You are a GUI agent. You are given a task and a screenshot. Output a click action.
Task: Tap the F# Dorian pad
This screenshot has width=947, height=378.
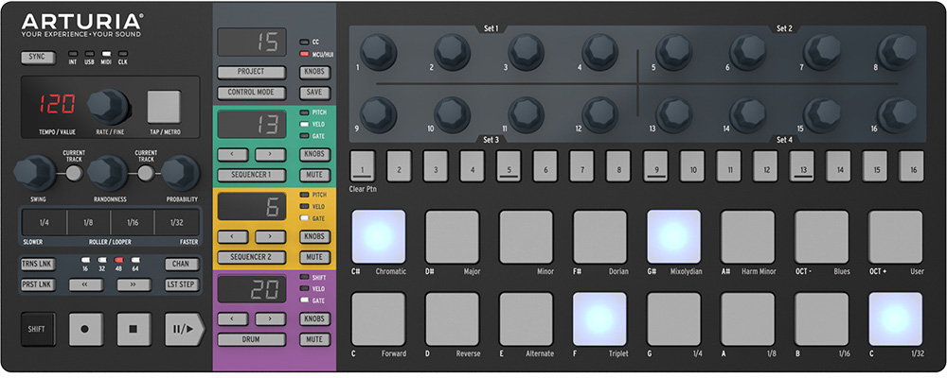(x=600, y=237)
